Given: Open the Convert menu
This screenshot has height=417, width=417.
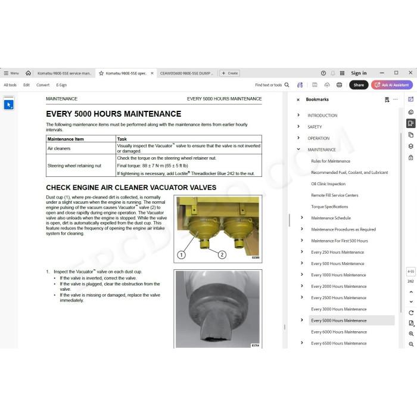Looking at the screenshot, I should pos(43,85).
